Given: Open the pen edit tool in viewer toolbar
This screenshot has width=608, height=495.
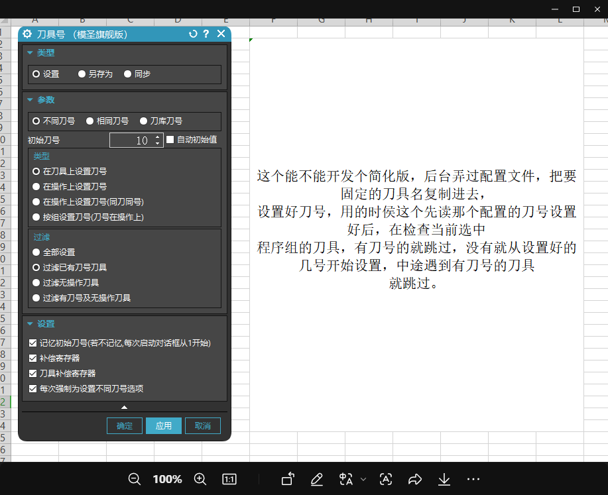Looking at the screenshot, I should (x=317, y=479).
